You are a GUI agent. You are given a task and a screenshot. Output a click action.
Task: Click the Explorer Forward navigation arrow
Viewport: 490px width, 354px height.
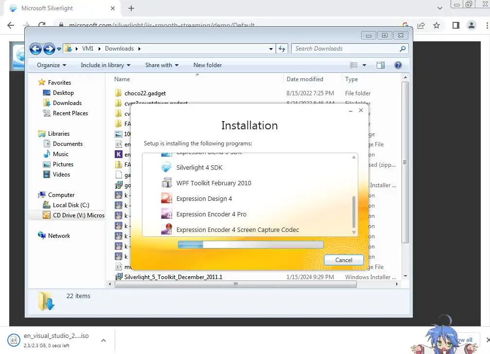pos(49,49)
